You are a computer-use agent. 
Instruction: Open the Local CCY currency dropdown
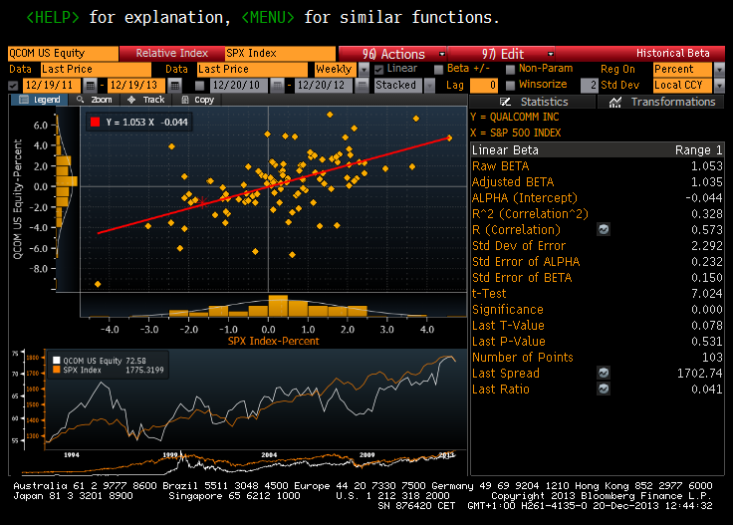719,85
